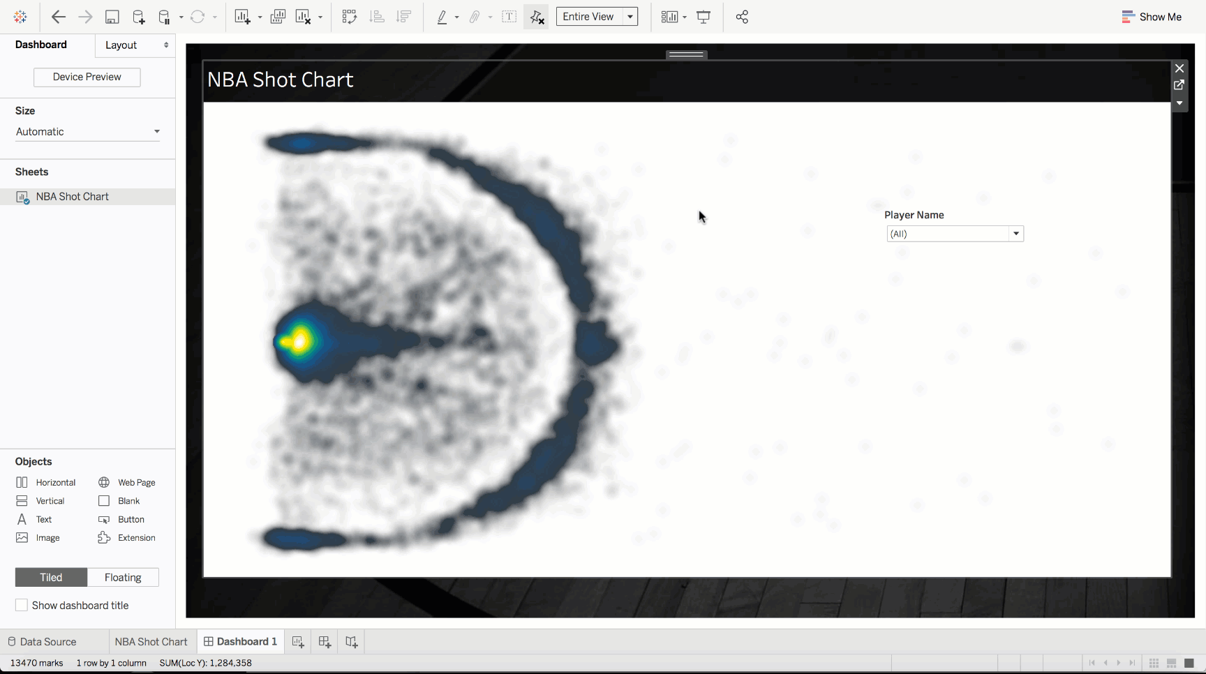
Task: Open the sheet's more options arrow
Action: (1179, 103)
